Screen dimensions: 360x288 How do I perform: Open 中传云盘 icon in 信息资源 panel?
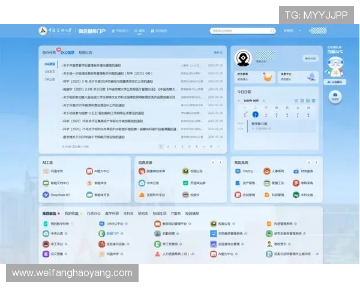pyautogui.click(x=142, y=183)
